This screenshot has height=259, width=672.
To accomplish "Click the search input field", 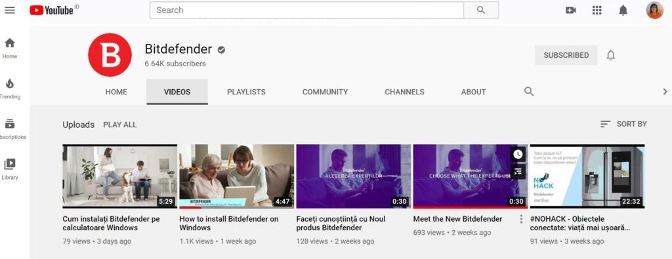I will (307, 10).
